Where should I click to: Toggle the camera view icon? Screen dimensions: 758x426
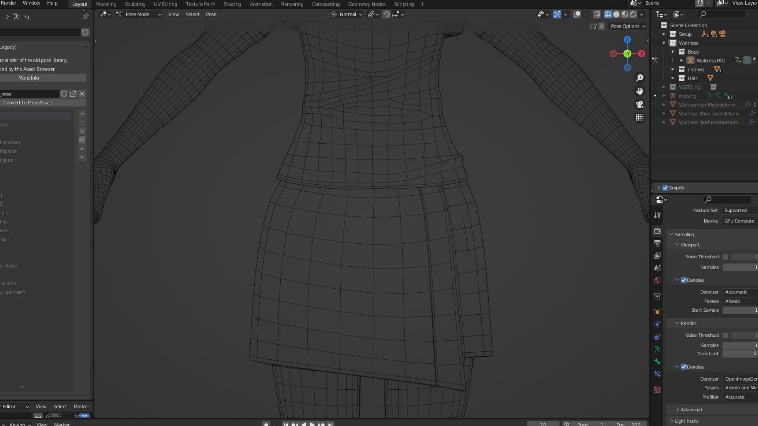(x=640, y=105)
